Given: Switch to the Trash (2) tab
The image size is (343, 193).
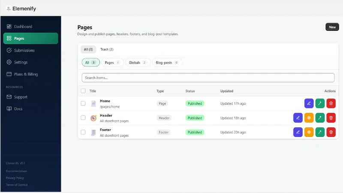Looking at the screenshot, I should [x=107, y=49].
